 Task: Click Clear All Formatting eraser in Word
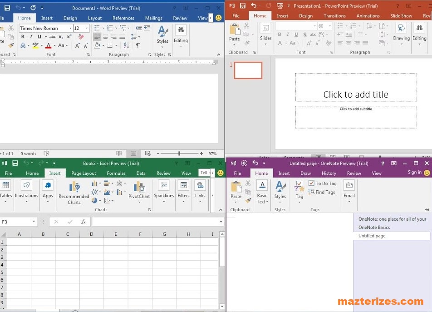coord(81,37)
